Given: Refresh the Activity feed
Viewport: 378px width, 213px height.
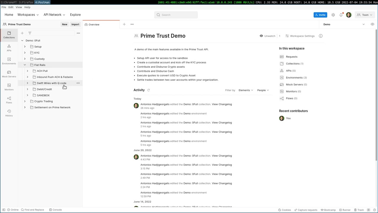Looking at the screenshot, I should (x=149, y=90).
